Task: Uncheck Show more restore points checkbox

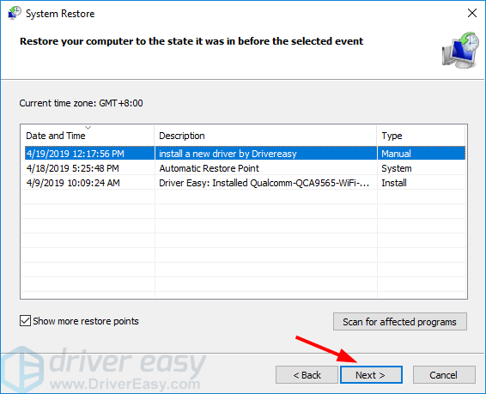Action: tap(25, 320)
